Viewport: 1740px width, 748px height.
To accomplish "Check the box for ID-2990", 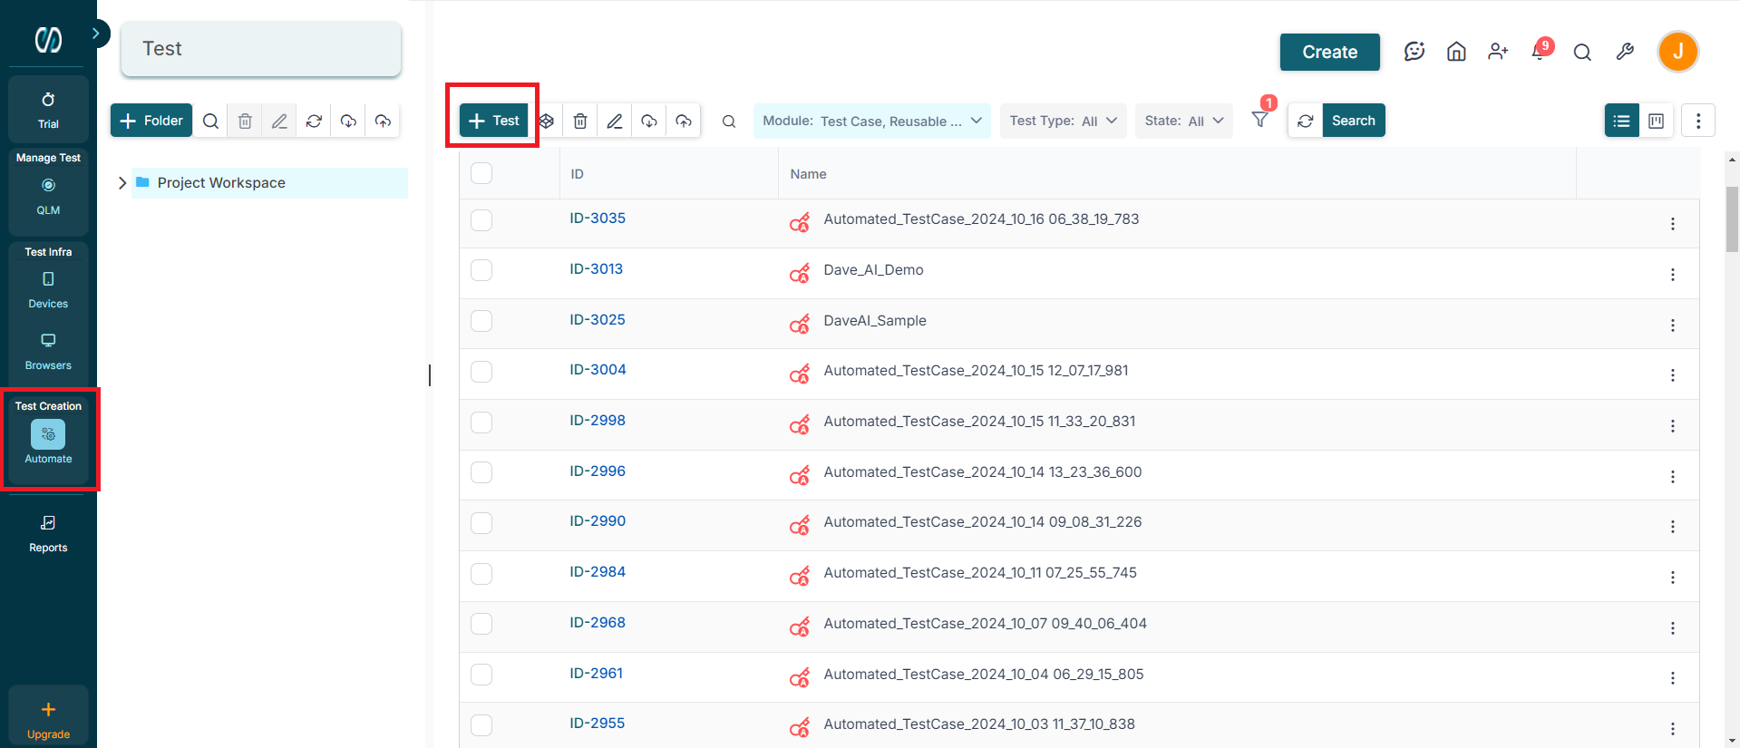I will [x=481, y=523].
